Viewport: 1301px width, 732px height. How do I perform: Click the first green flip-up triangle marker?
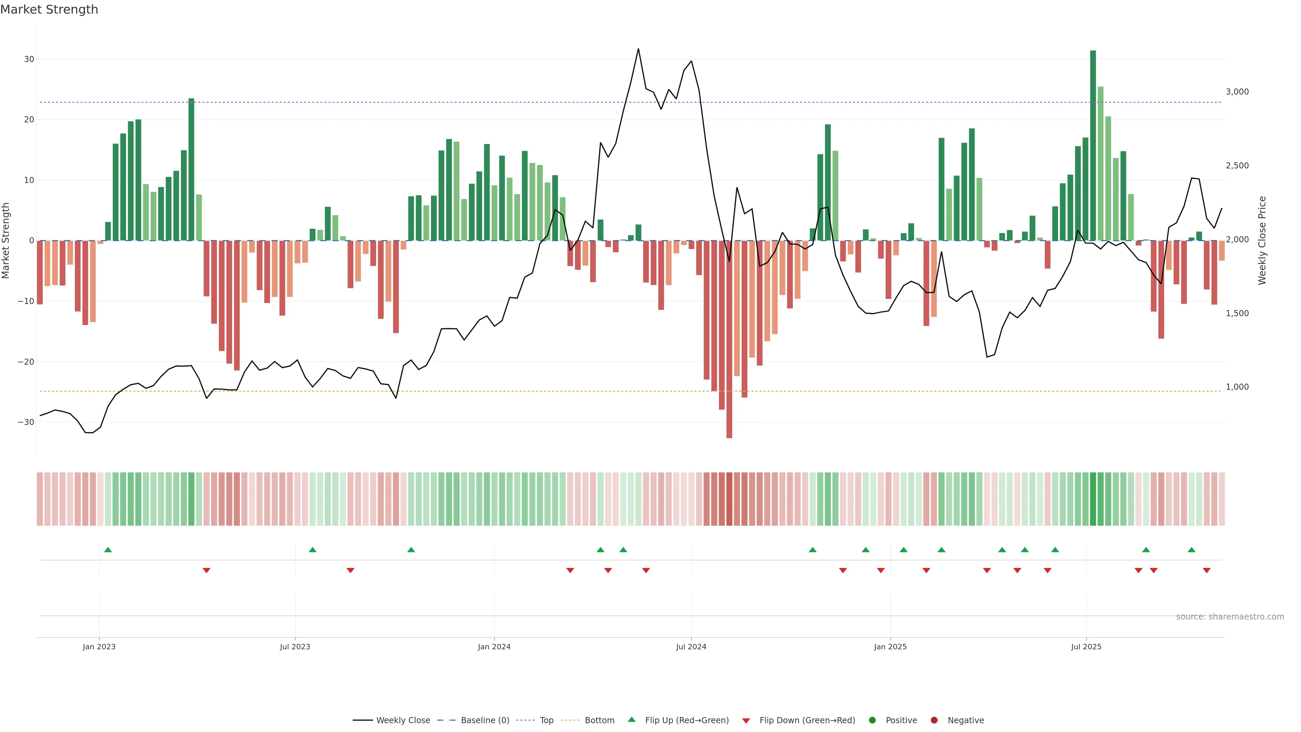[x=108, y=550]
